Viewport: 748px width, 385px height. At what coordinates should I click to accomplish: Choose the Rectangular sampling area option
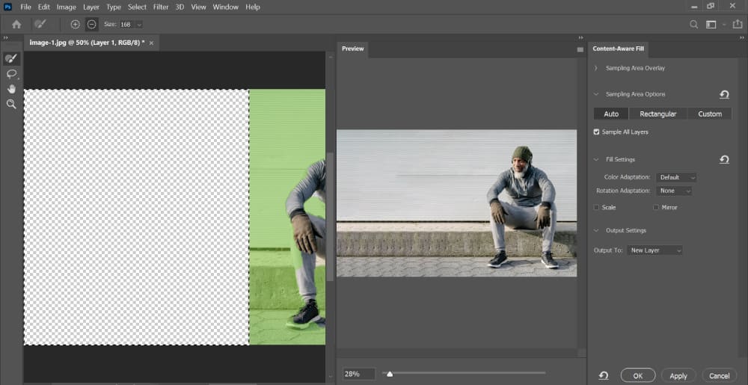coord(658,114)
